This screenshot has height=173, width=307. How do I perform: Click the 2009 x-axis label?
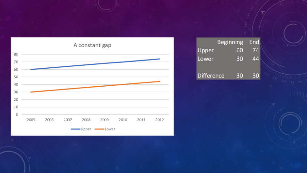pos(105,120)
